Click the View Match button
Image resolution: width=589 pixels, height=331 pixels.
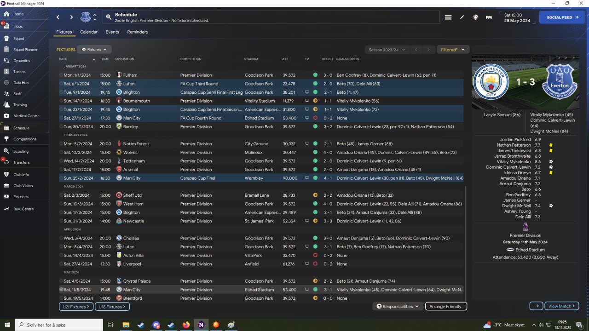(x=562, y=306)
